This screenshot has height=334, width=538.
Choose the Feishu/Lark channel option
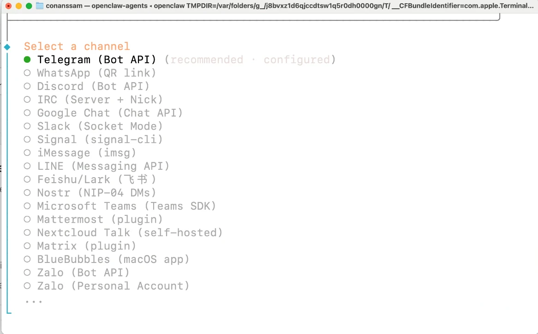(96, 179)
